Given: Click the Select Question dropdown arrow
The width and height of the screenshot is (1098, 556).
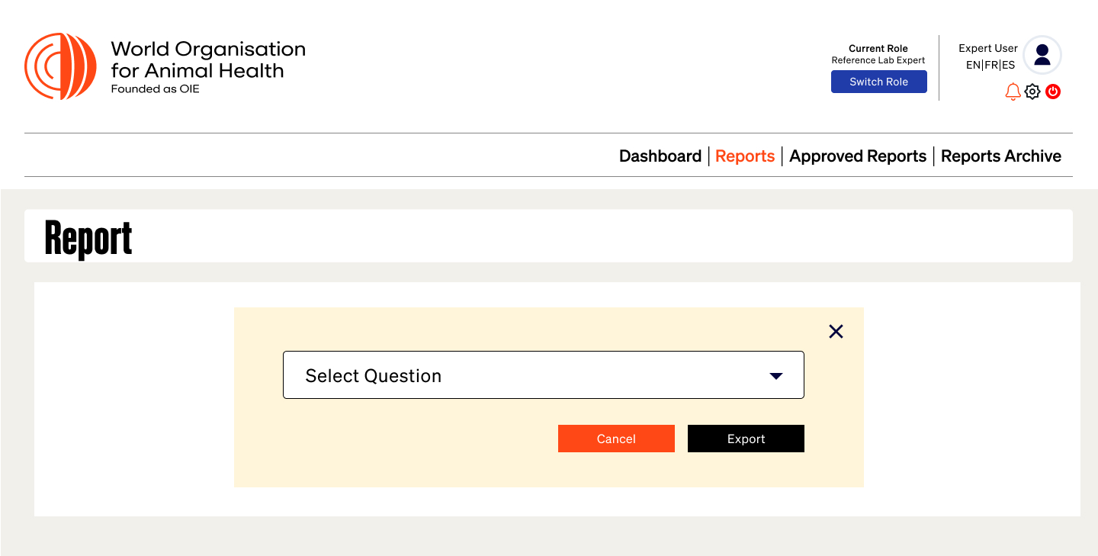Looking at the screenshot, I should [776, 376].
